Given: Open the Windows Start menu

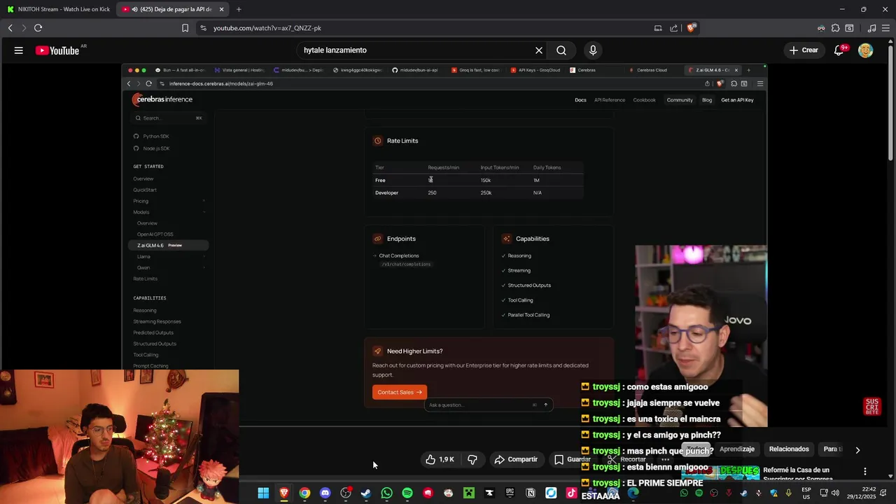Looking at the screenshot, I should pos(263,493).
